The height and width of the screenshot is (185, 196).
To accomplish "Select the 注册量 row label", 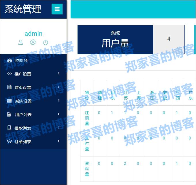I will point(87,118).
